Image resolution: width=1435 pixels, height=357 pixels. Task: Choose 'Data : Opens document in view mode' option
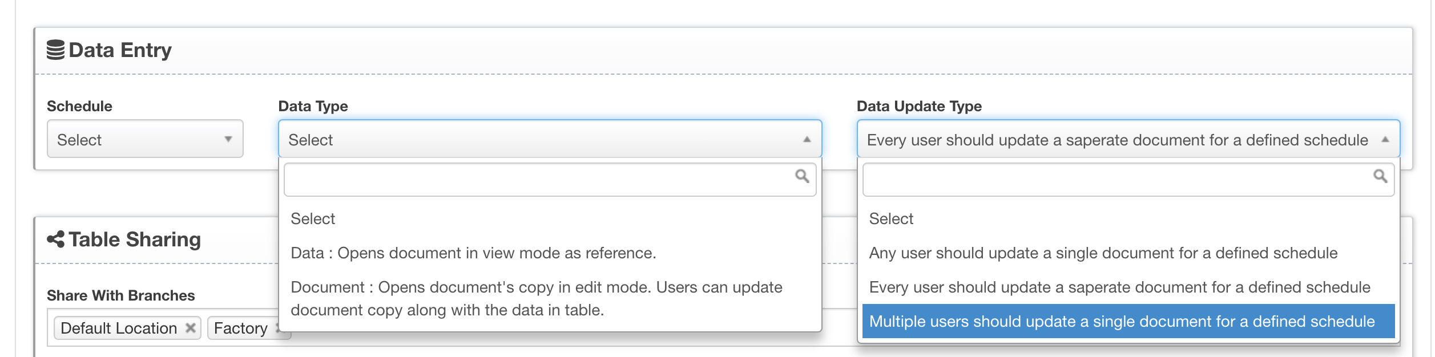473,253
